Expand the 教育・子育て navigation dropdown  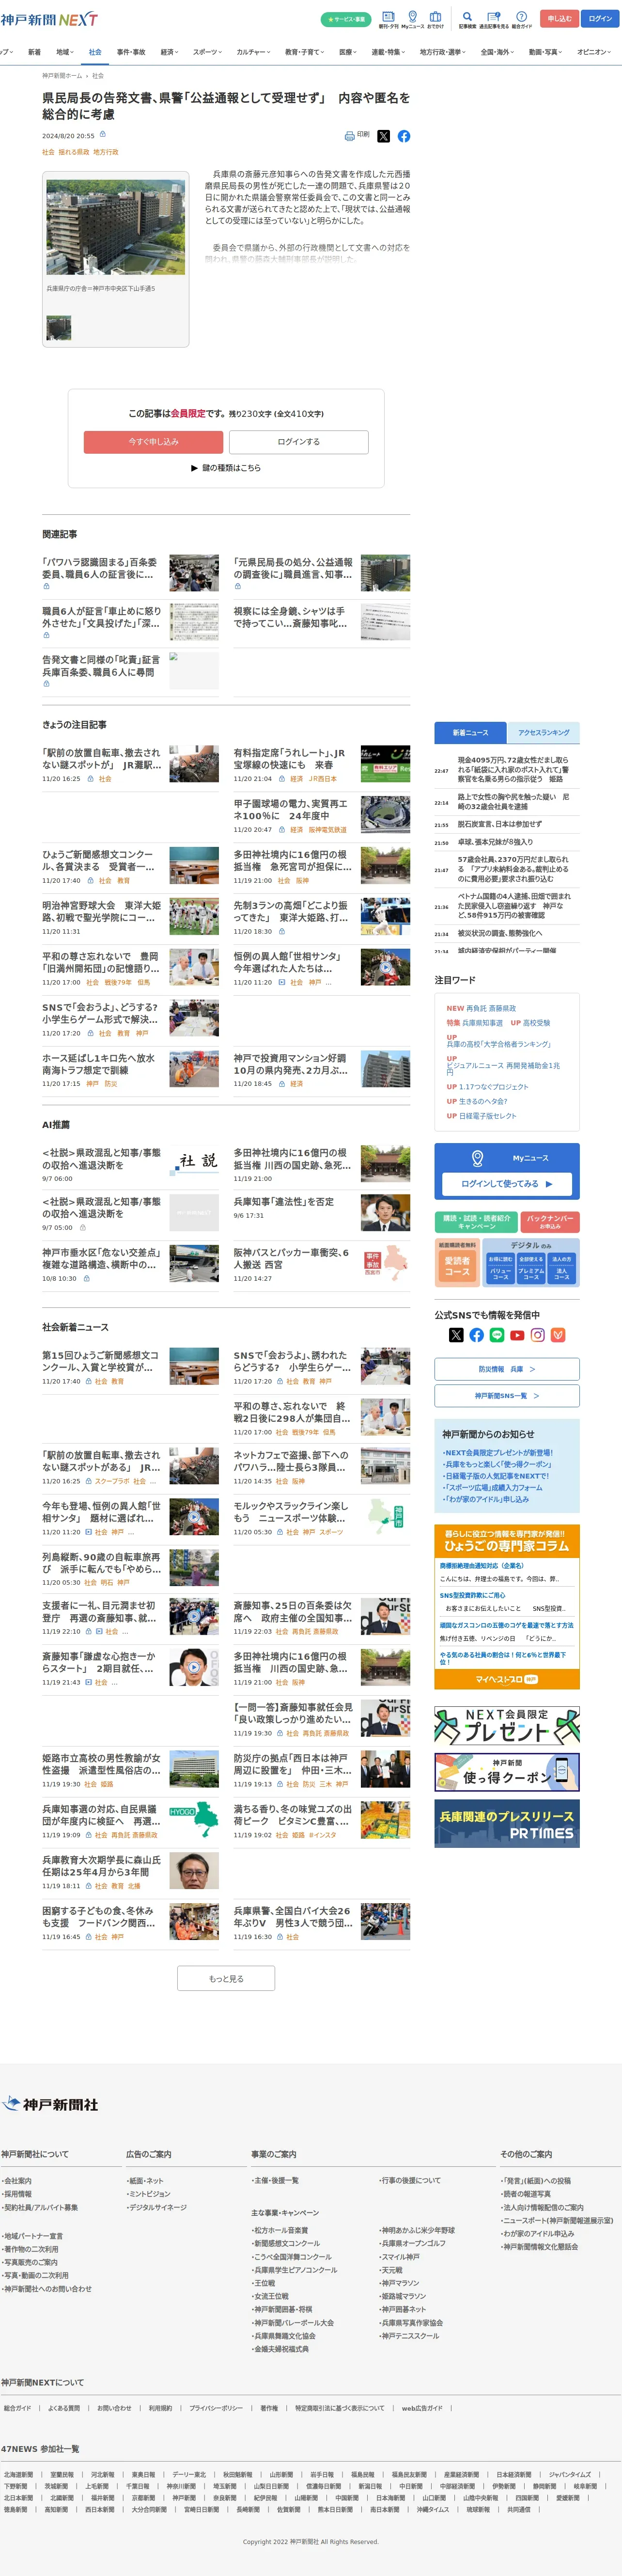(x=305, y=52)
